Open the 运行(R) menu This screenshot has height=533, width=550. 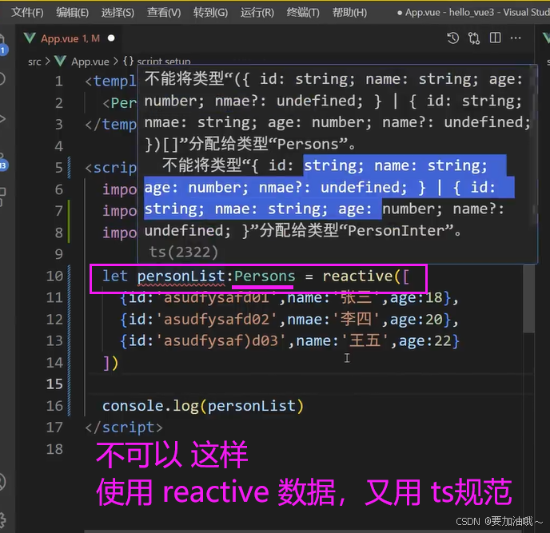257,13
